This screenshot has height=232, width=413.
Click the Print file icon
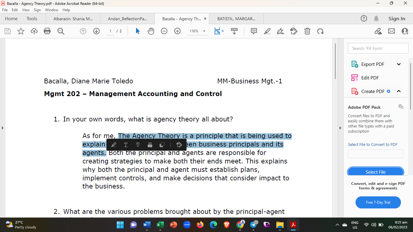pos(47,31)
